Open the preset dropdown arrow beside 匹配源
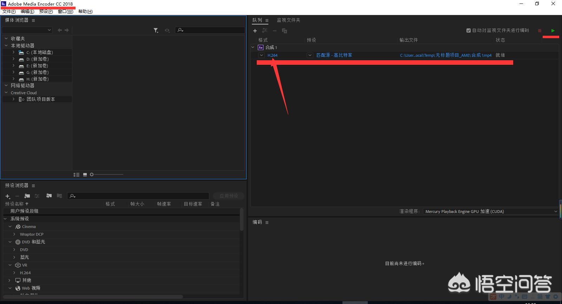Screen dimensions: 562x304 [310, 55]
